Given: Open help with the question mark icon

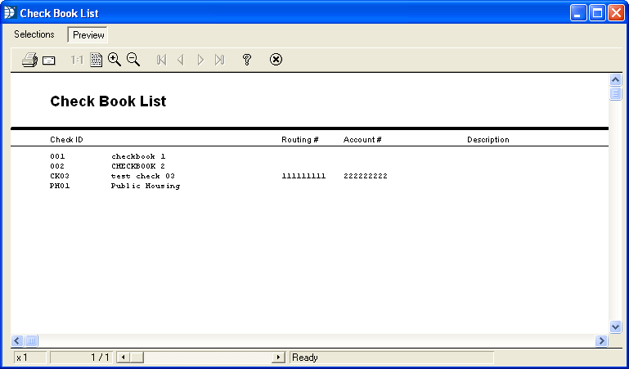Looking at the screenshot, I should click(246, 60).
